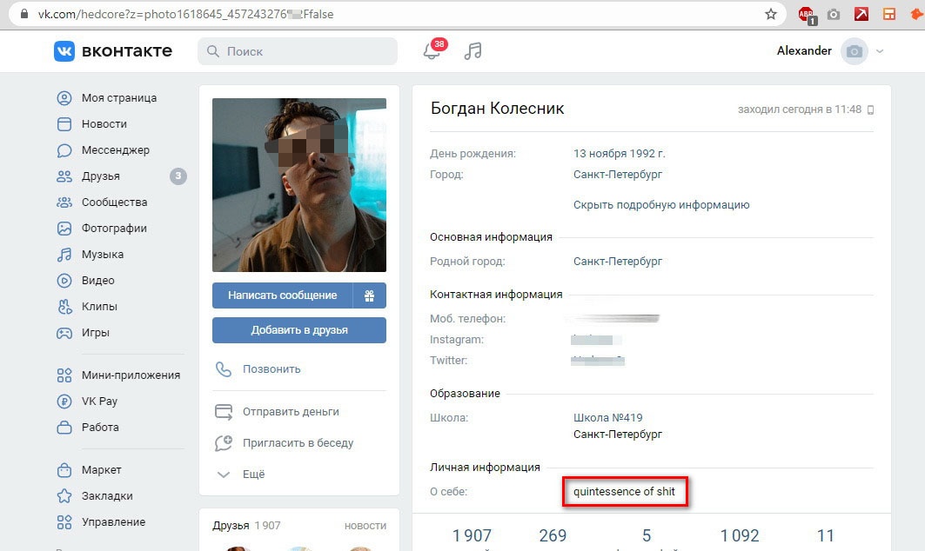Click the Друзья 1 907 block header
The height and width of the screenshot is (551, 925).
[x=246, y=526]
